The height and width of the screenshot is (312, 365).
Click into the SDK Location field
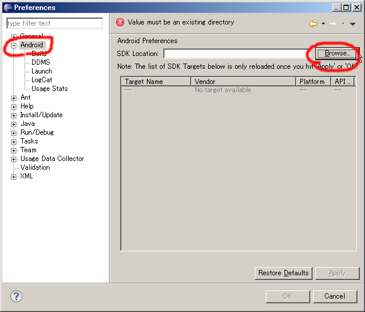(238, 54)
